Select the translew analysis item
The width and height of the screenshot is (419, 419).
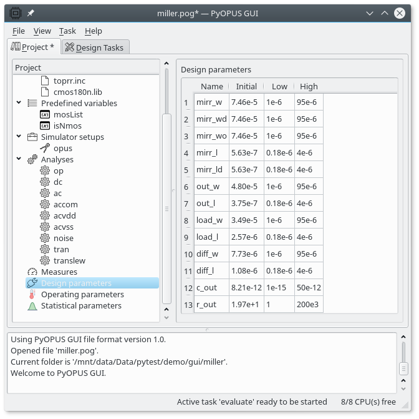pos(69,260)
